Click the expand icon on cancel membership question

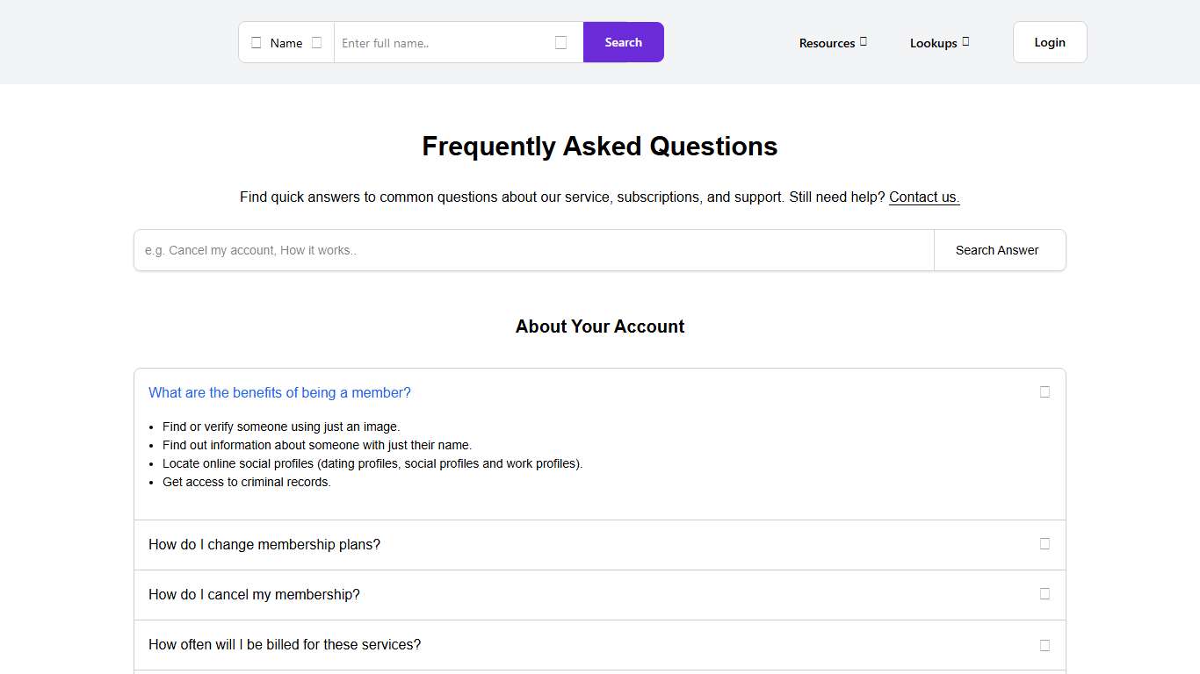tap(1045, 594)
